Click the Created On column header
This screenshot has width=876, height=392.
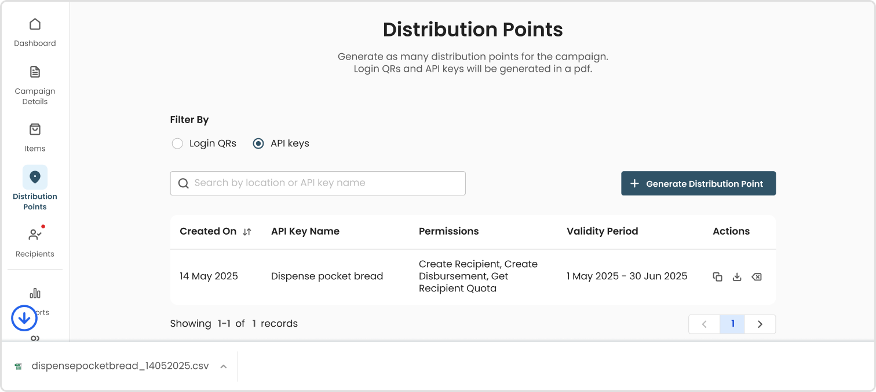click(208, 231)
